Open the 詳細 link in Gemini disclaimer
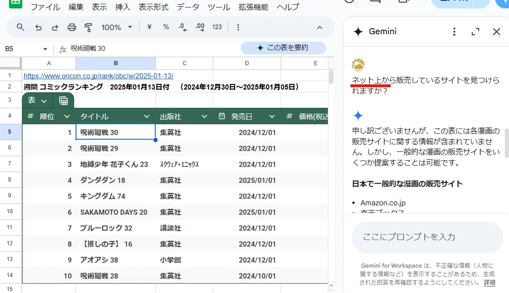509x293 pixels. point(489,283)
